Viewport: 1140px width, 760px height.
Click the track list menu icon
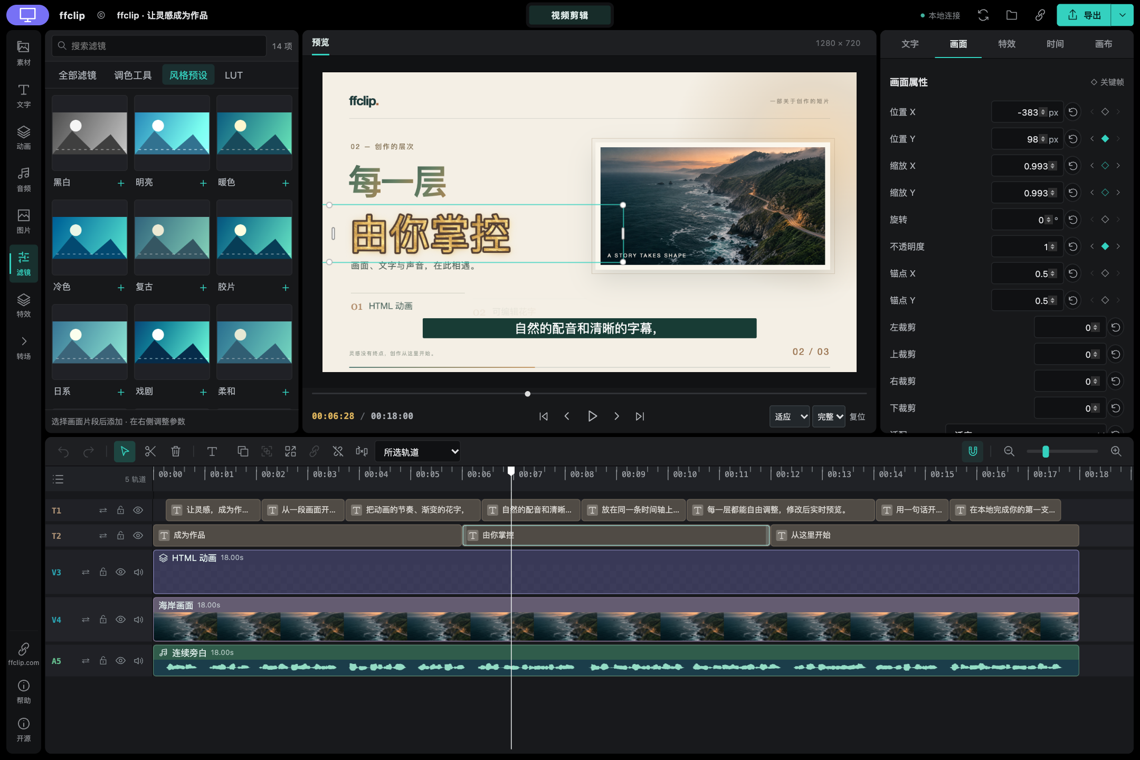(x=58, y=479)
